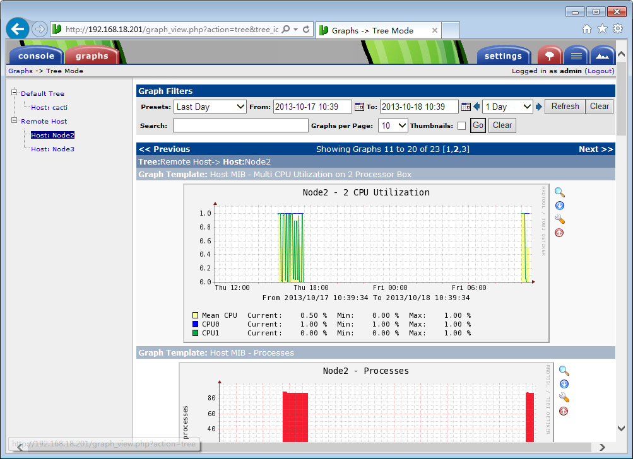The width and height of the screenshot is (633, 459).
Task: Zoom the Processes graph with magnifier icon
Action: coord(564,371)
